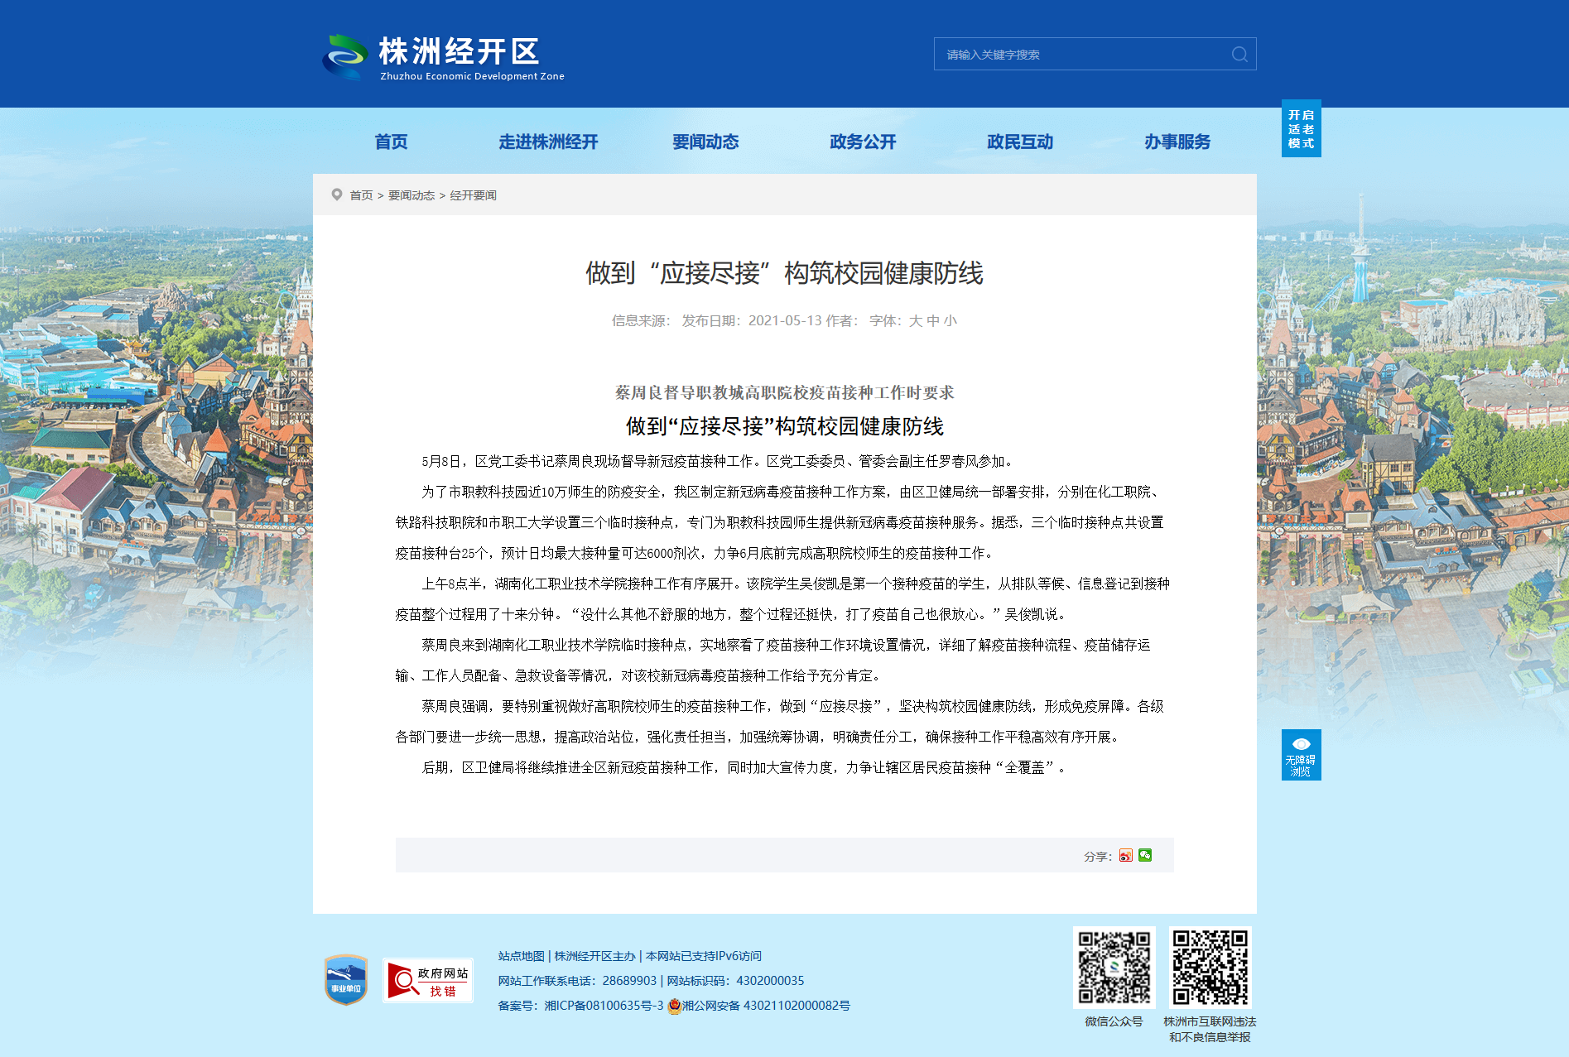This screenshot has width=1569, height=1057.
Task: Click the 微信公众号 QR code image
Action: (1114, 968)
